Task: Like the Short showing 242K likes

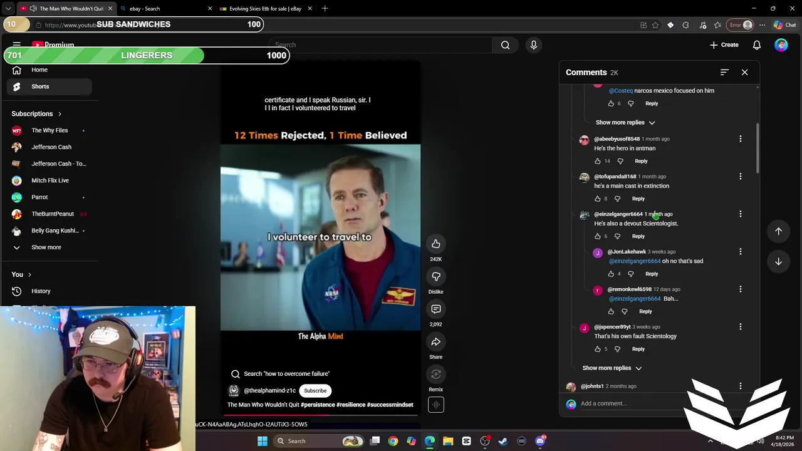Action: pyautogui.click(x=436, y=244)
